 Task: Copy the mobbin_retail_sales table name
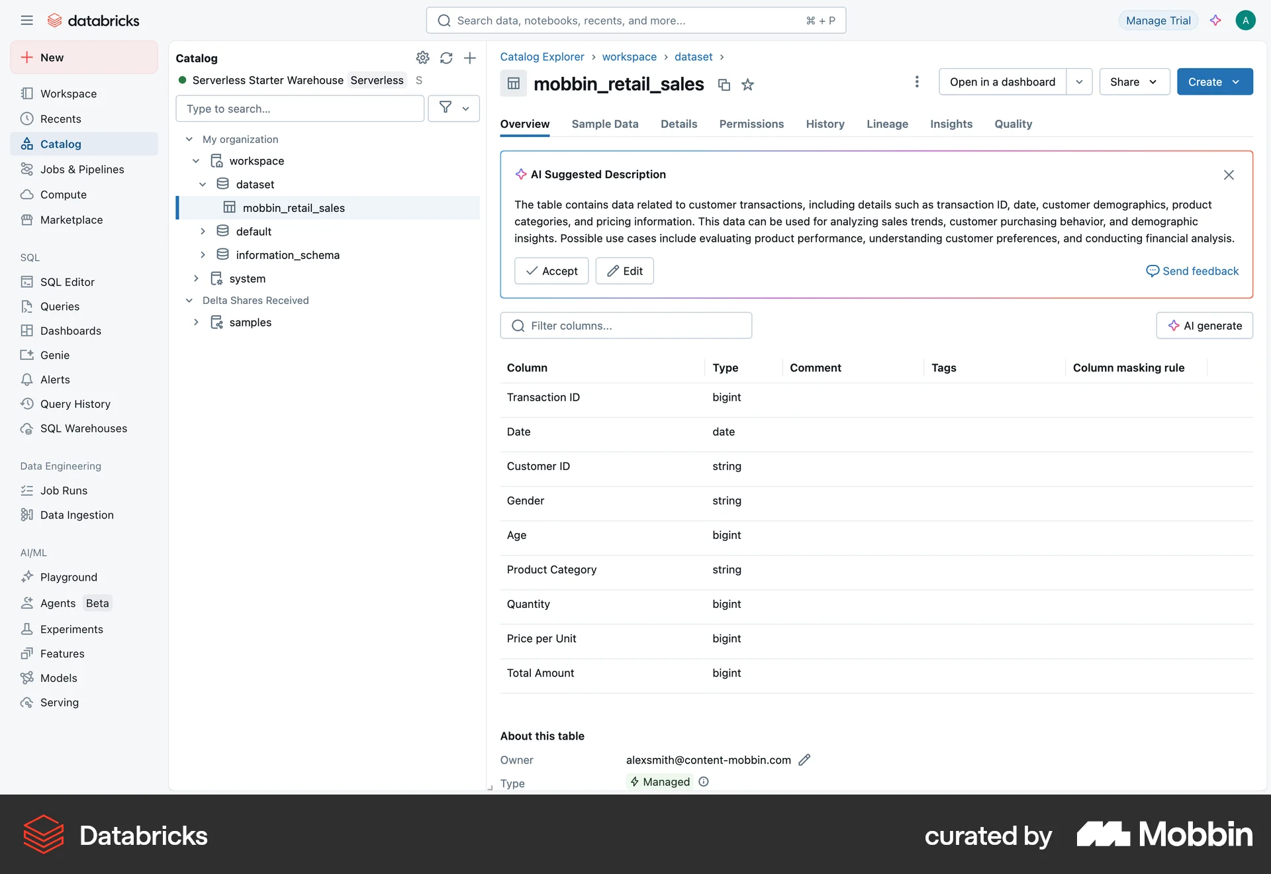coord(724,85)
